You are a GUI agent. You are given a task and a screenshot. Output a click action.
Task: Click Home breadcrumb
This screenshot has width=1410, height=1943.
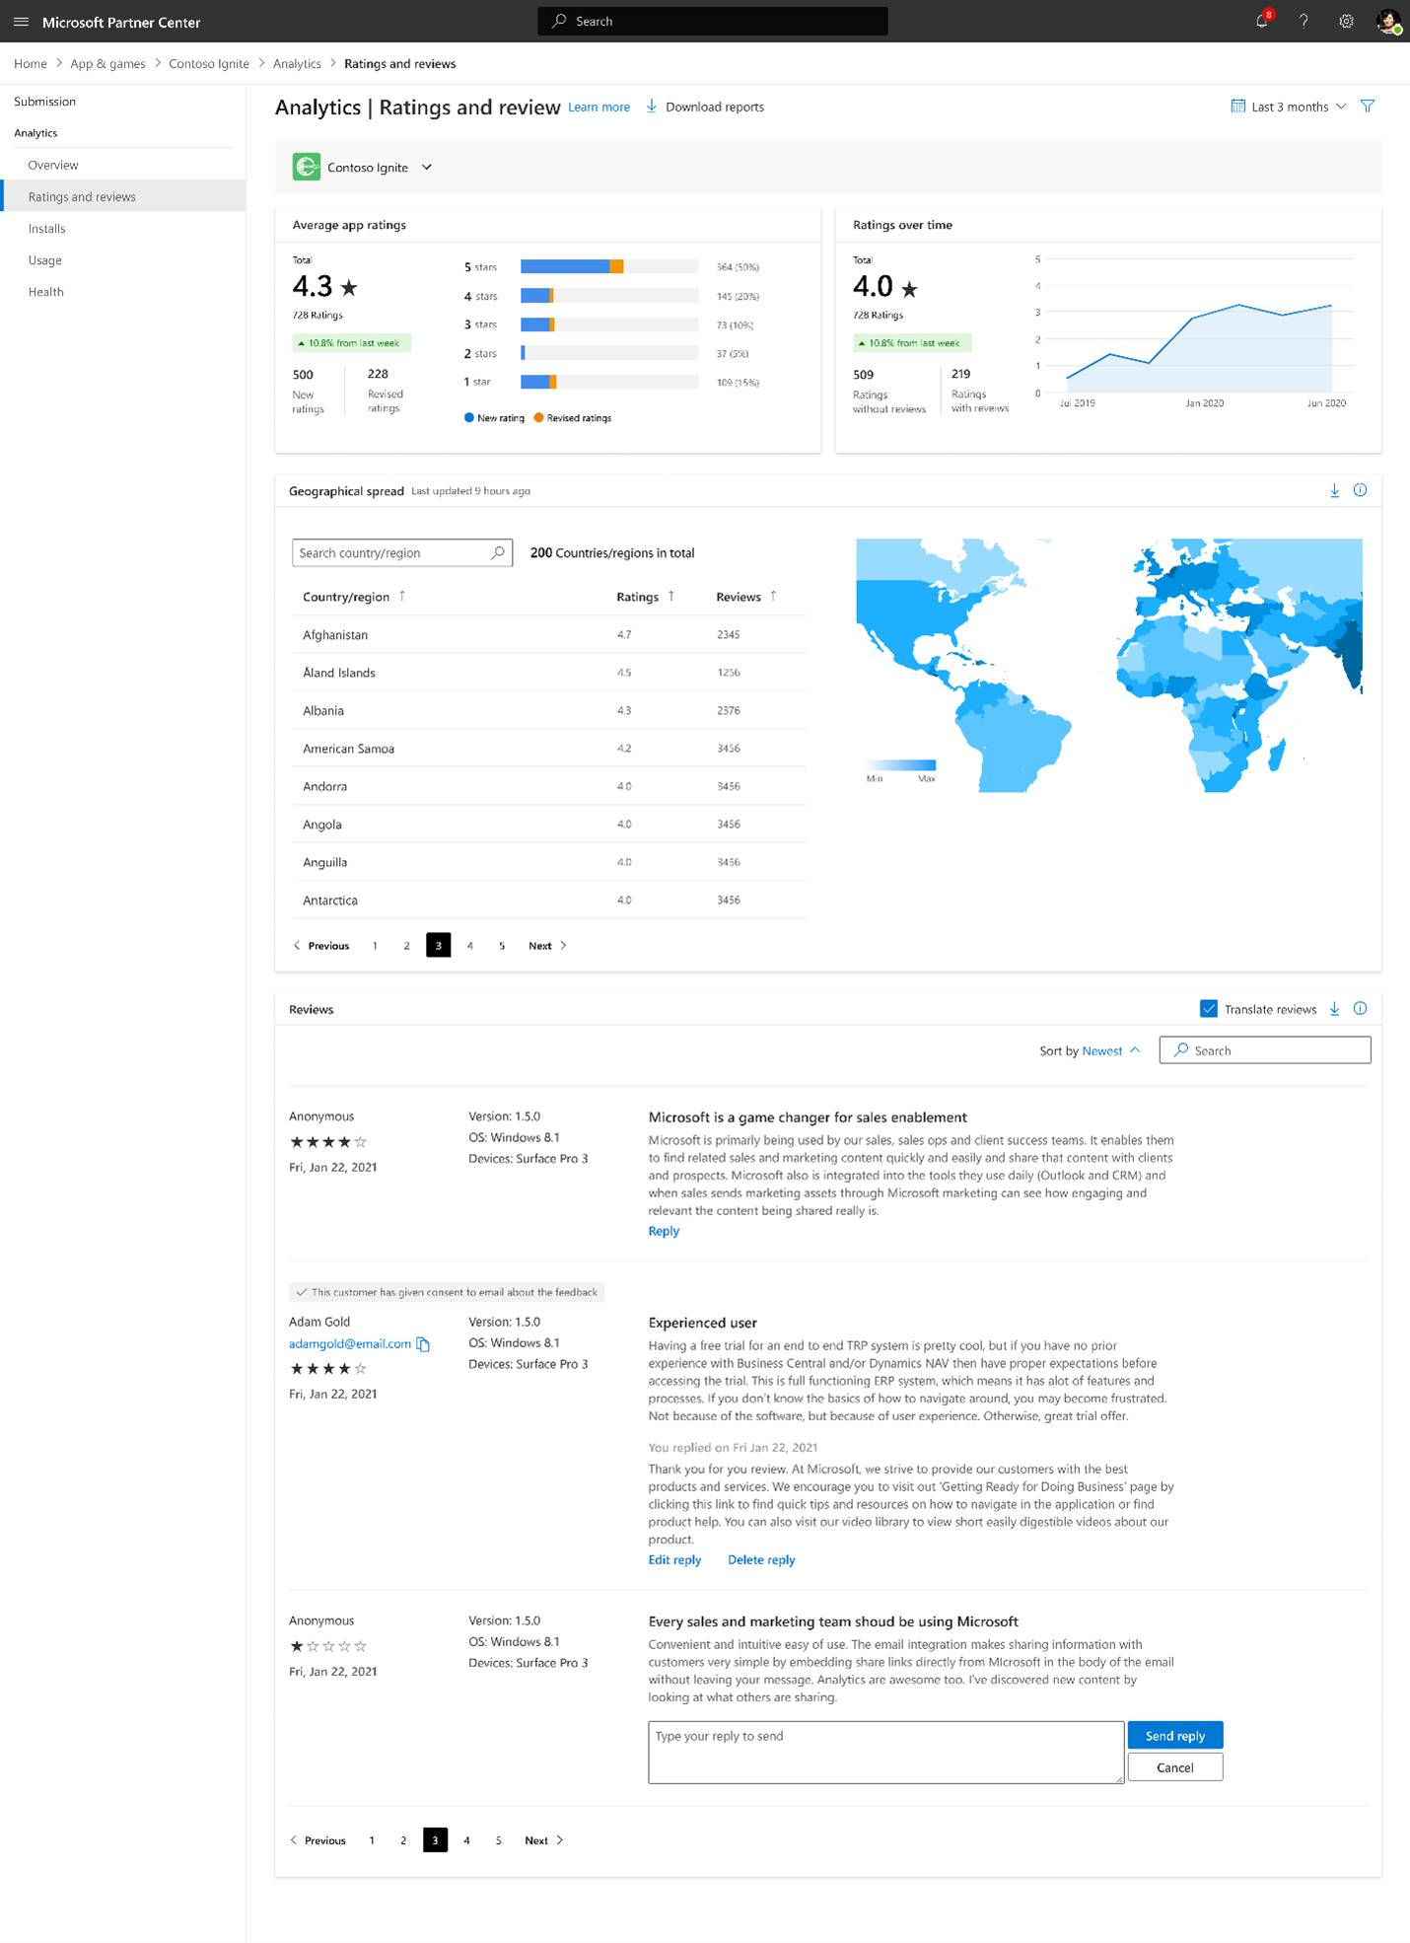pyautogui.click(x=31, y=64)
